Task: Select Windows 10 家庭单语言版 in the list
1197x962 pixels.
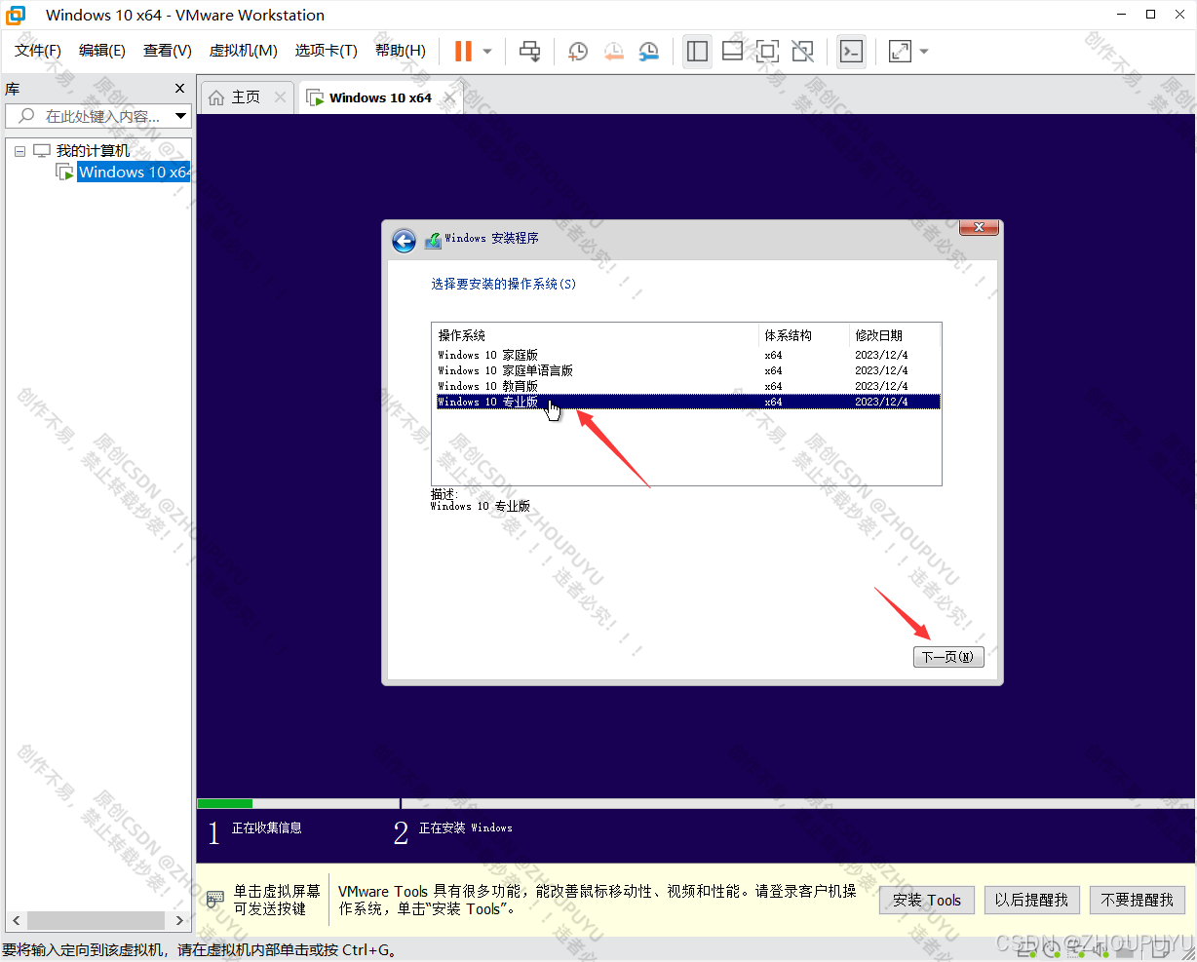Action: pos(688,370)
